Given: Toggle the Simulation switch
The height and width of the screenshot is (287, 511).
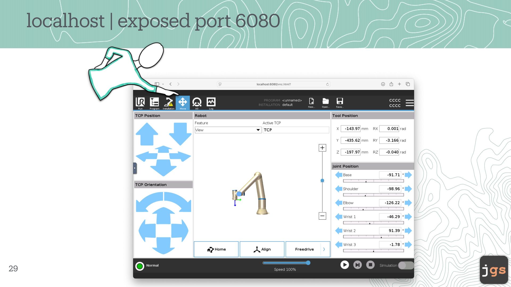Looking at the screenshot, I should pyautogui.click(x=405, y=265).
